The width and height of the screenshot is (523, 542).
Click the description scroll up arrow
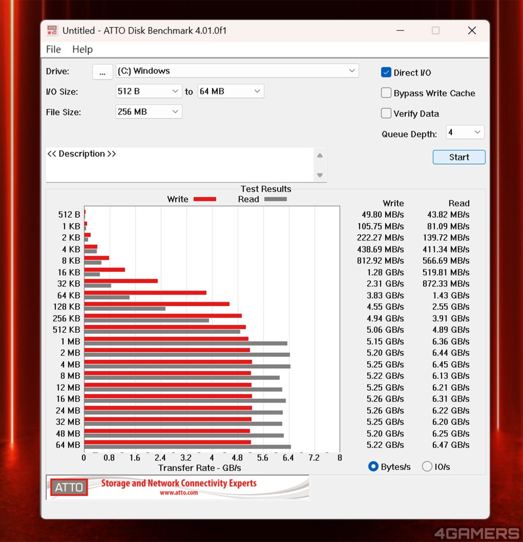tap(319, 155)
